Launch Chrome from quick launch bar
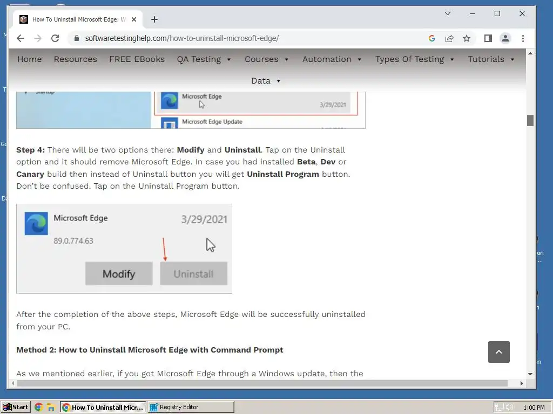553x414 pixels. click(x=39, y=408)
